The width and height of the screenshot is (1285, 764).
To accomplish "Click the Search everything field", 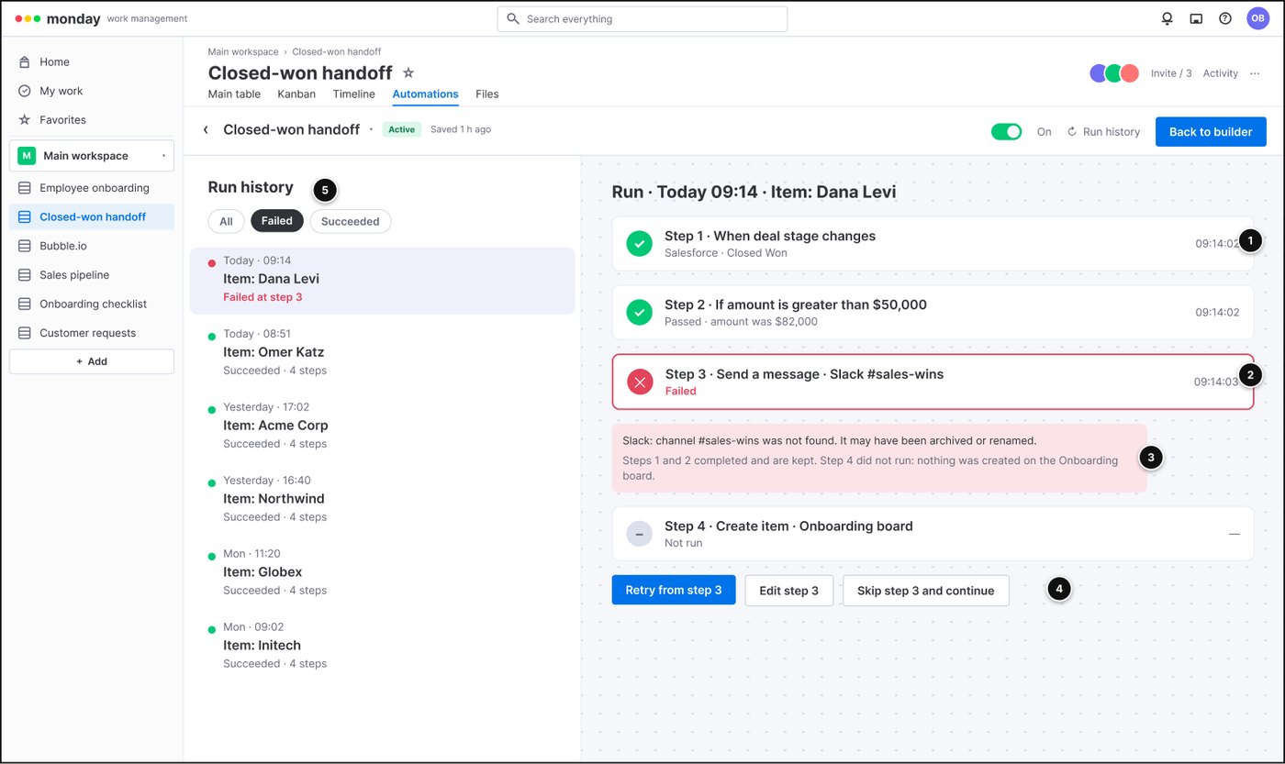I will click(642, 18).
